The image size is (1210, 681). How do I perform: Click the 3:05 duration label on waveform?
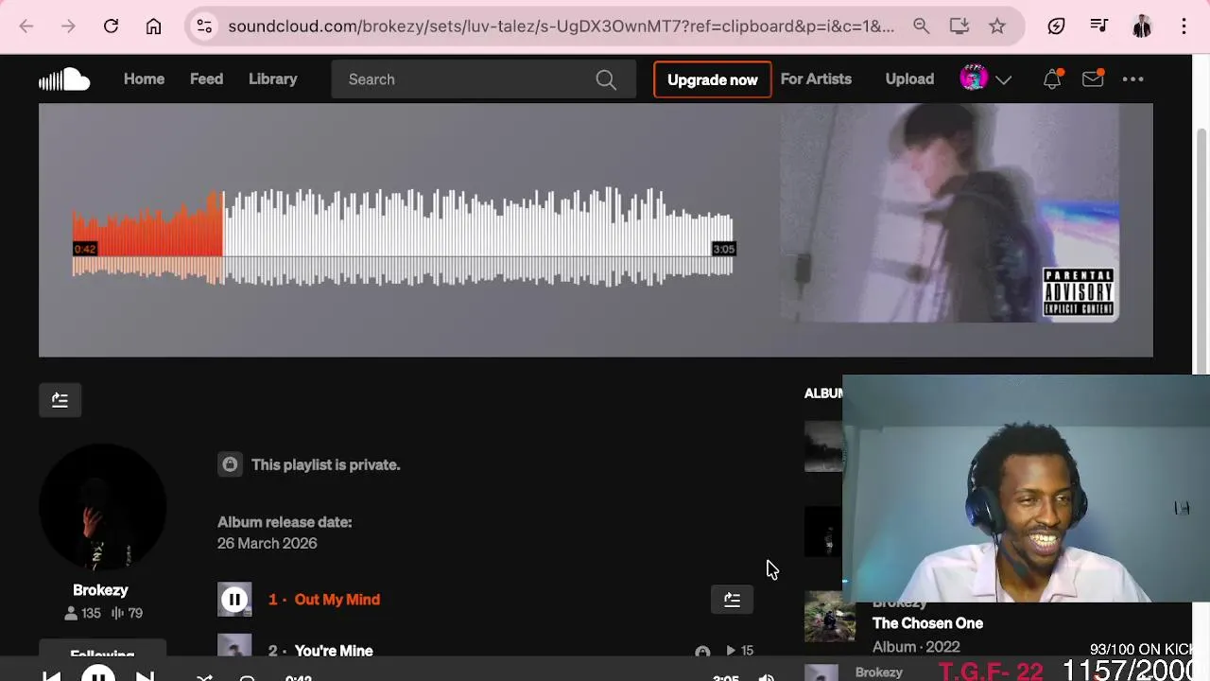click(x=723, y=249)
